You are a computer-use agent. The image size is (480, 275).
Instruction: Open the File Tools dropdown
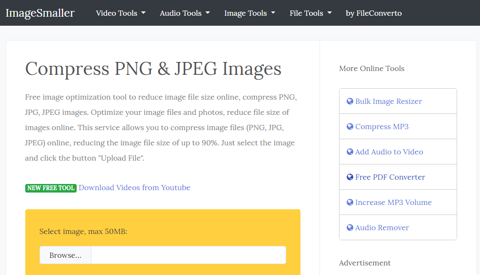coord(310,13)
